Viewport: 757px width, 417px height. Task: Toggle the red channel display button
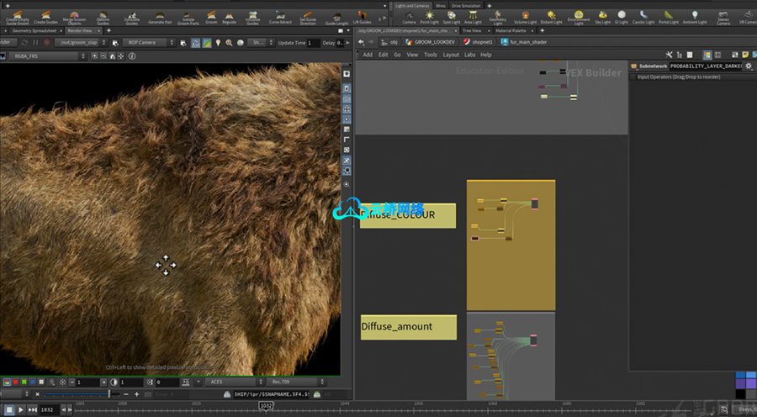pyautogui.click(x=15, y=383)
